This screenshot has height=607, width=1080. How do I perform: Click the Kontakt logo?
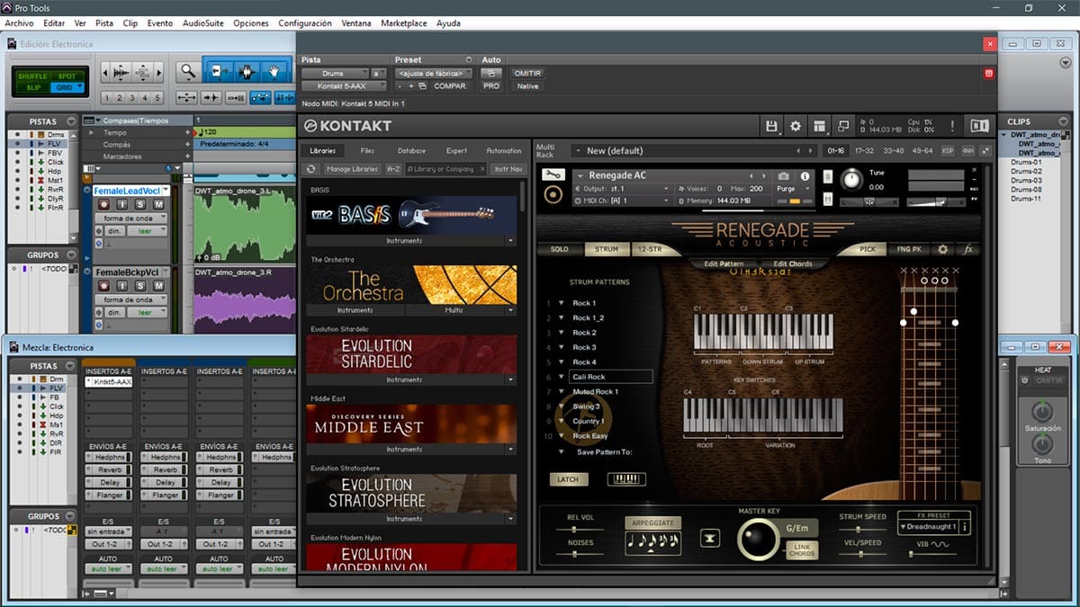pos(347,126)
